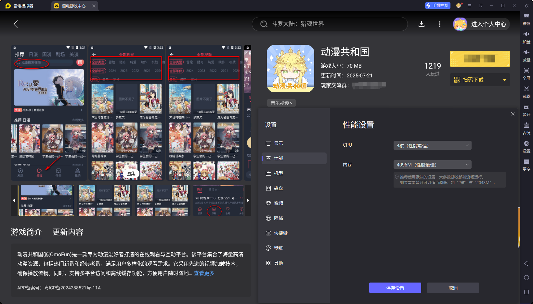The image size is (533, 304).
Task: Click the 手机控制 button in title bar
Action: coord(437,6)
